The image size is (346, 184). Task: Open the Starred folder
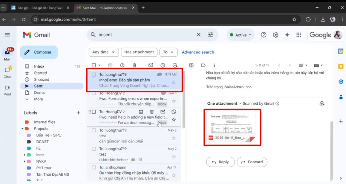[x=52, y=73]
